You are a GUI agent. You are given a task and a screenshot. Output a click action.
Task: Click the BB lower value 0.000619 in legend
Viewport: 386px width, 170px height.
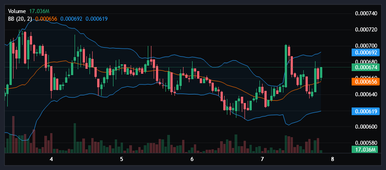(x=97, y=18)
